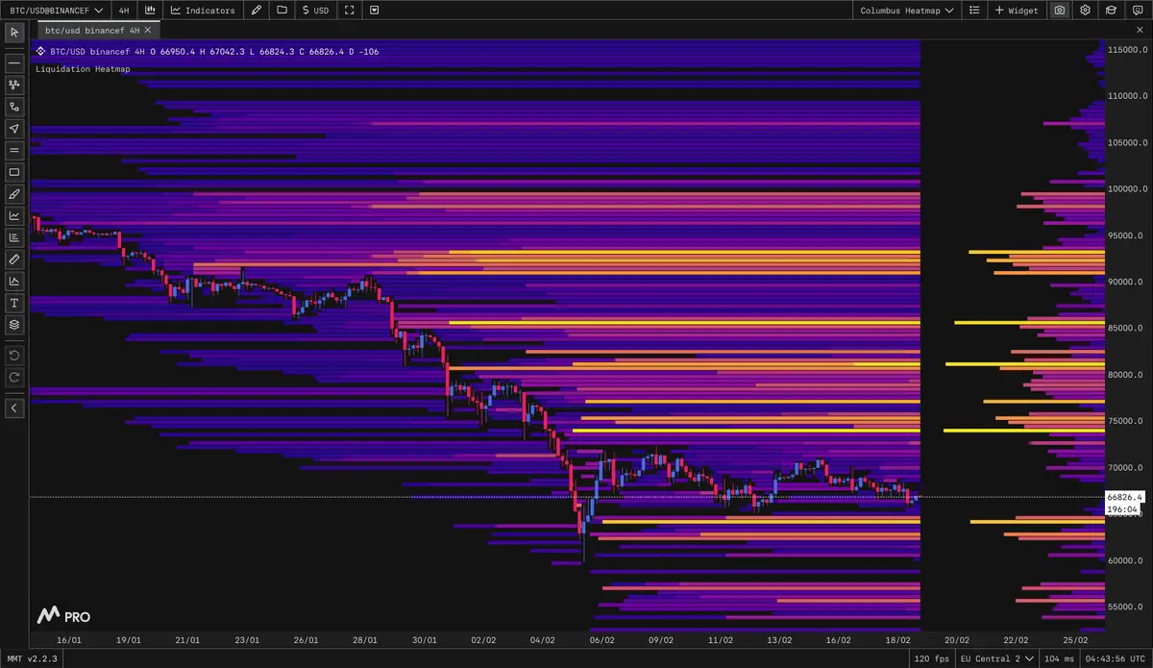Click the 66826.4 current price label
1153x668 pixels.
(x=1122, y=497)
